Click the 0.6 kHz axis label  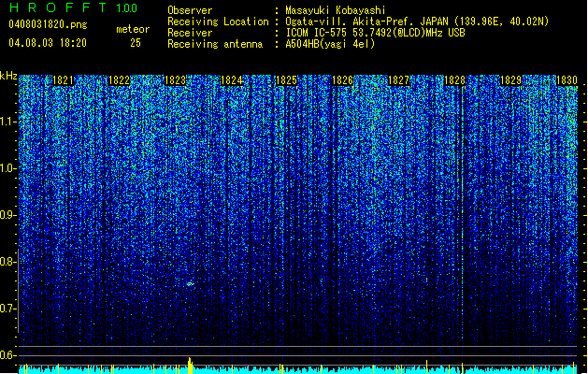[8, 355]
